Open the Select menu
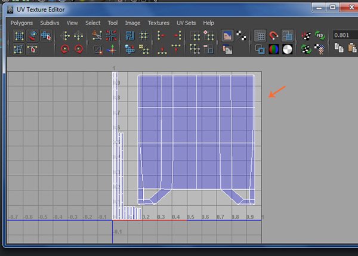This screenshot has height=256, width=358. click(92, 23)
